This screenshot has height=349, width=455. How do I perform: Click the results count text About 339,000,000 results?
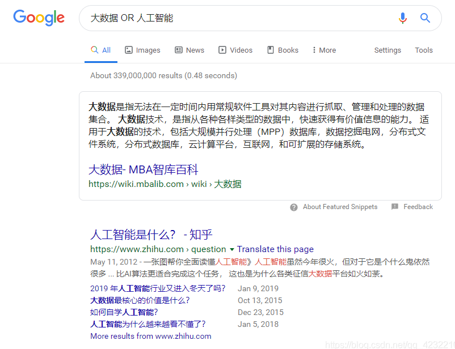(163, 75)
